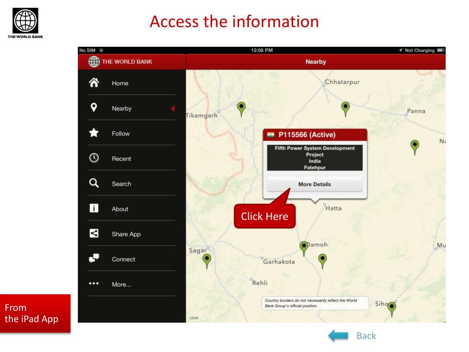The width and height of the screenshot is (469, 352).
Task: Click the Home house icon
Action: [94, 82]
